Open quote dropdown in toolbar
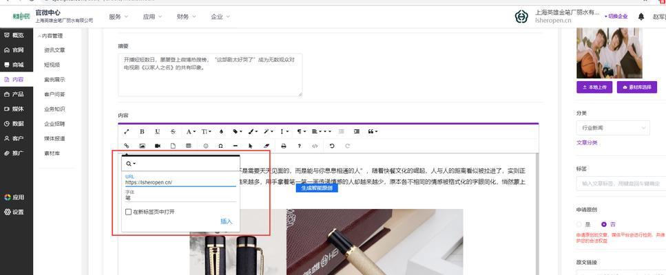 (373, 132)
